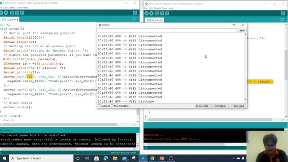288x162 pixels.
Task: Open Tools menu in ESP32_Client window
Action: click(164, 8)
